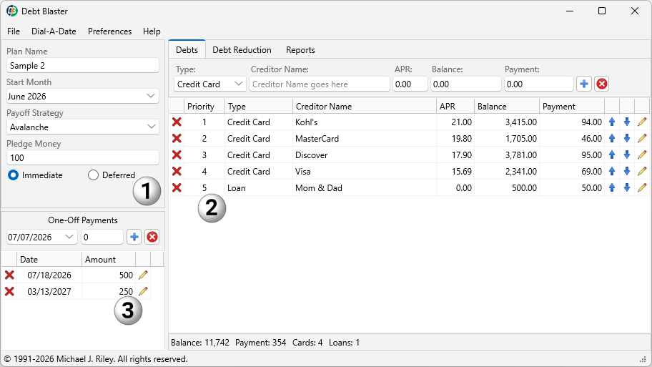
Task: Open the File menu
Action: pyautogui.click(x=14, y=31)
